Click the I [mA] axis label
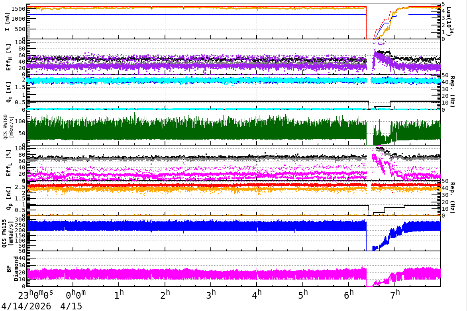The width and height of the screenshot is (467, 311). [7, 21]
